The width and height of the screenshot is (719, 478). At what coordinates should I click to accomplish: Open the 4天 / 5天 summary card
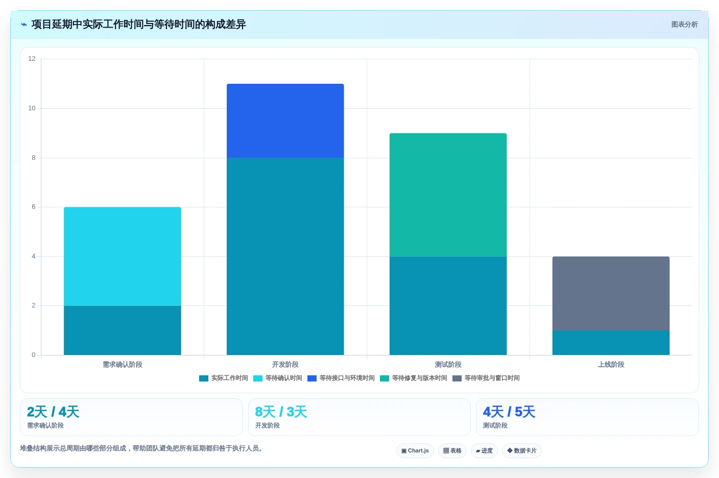click(x=587, y=417)
